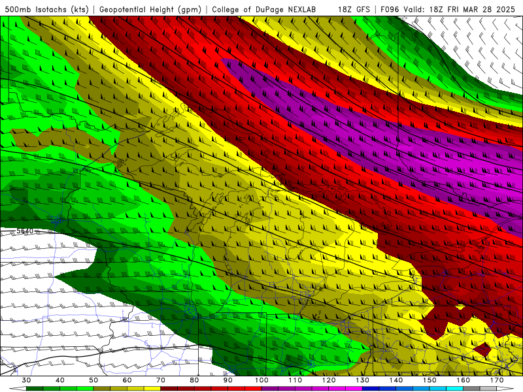The width and height of the screenshot is (523, 392).
Task: Click the 'College of DuPage NEXLAB' header label
Action: coord(264,9)
